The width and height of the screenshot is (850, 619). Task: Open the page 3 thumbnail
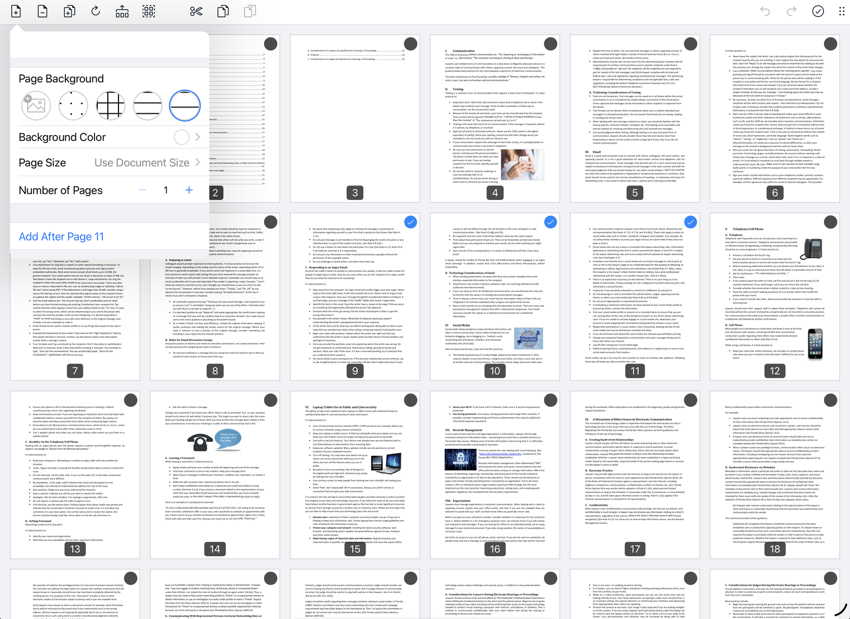click(355, 119)
